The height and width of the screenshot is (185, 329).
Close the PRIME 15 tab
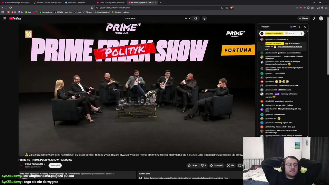pos(156,3)
